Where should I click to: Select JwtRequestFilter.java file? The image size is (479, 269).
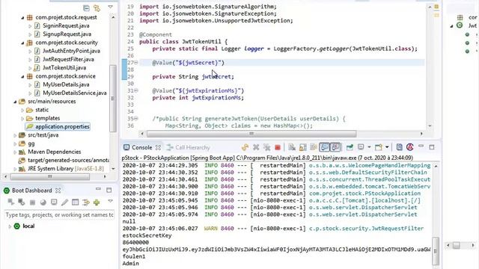68,60
